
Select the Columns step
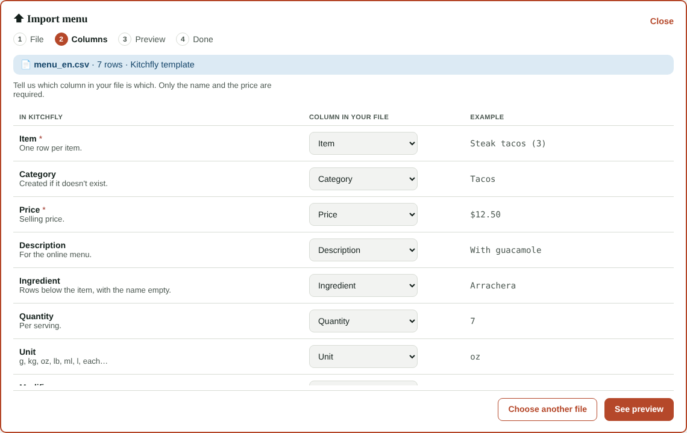tap(81, 39)
